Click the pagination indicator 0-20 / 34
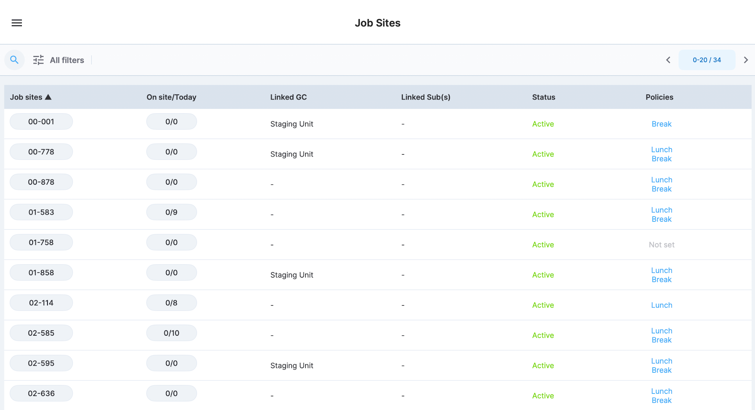755x410 pixels. click(706, 60)
